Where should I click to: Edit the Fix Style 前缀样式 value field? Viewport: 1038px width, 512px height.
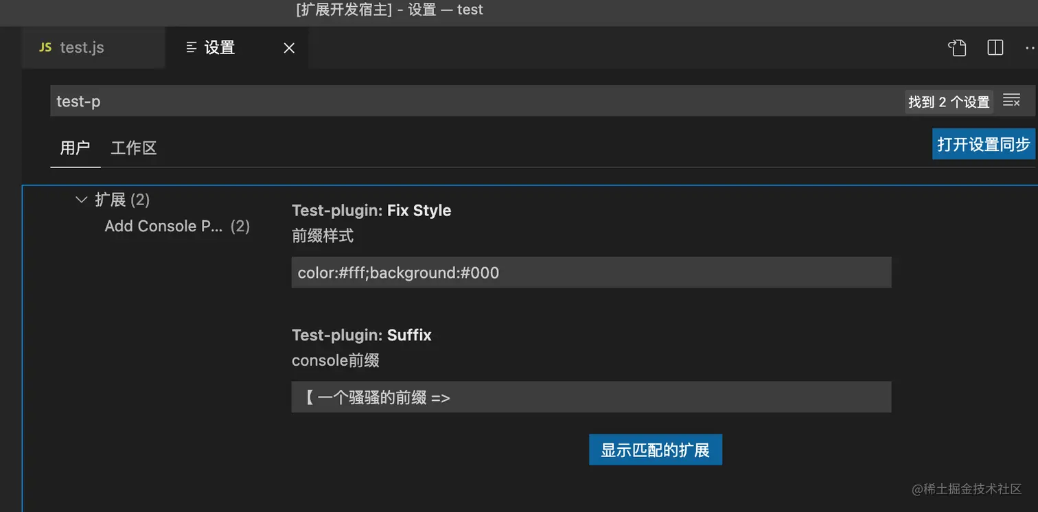tap(592, 272)
